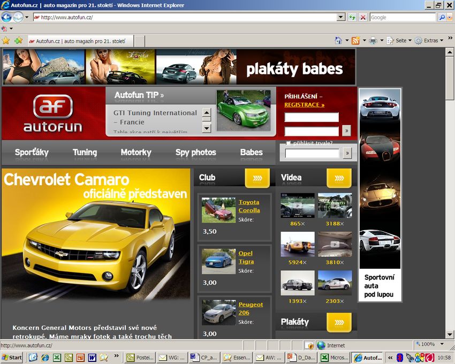Screen dimensions: 455x364
Task: Open the address bar URL history dropdown
Action: click(341, 17)
